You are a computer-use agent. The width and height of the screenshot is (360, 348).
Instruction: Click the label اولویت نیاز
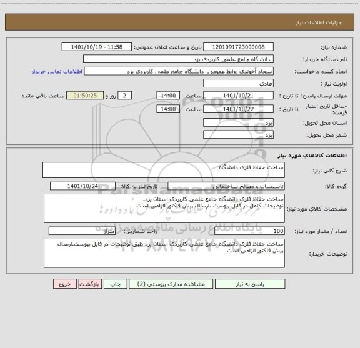click(x=334, y=84)
